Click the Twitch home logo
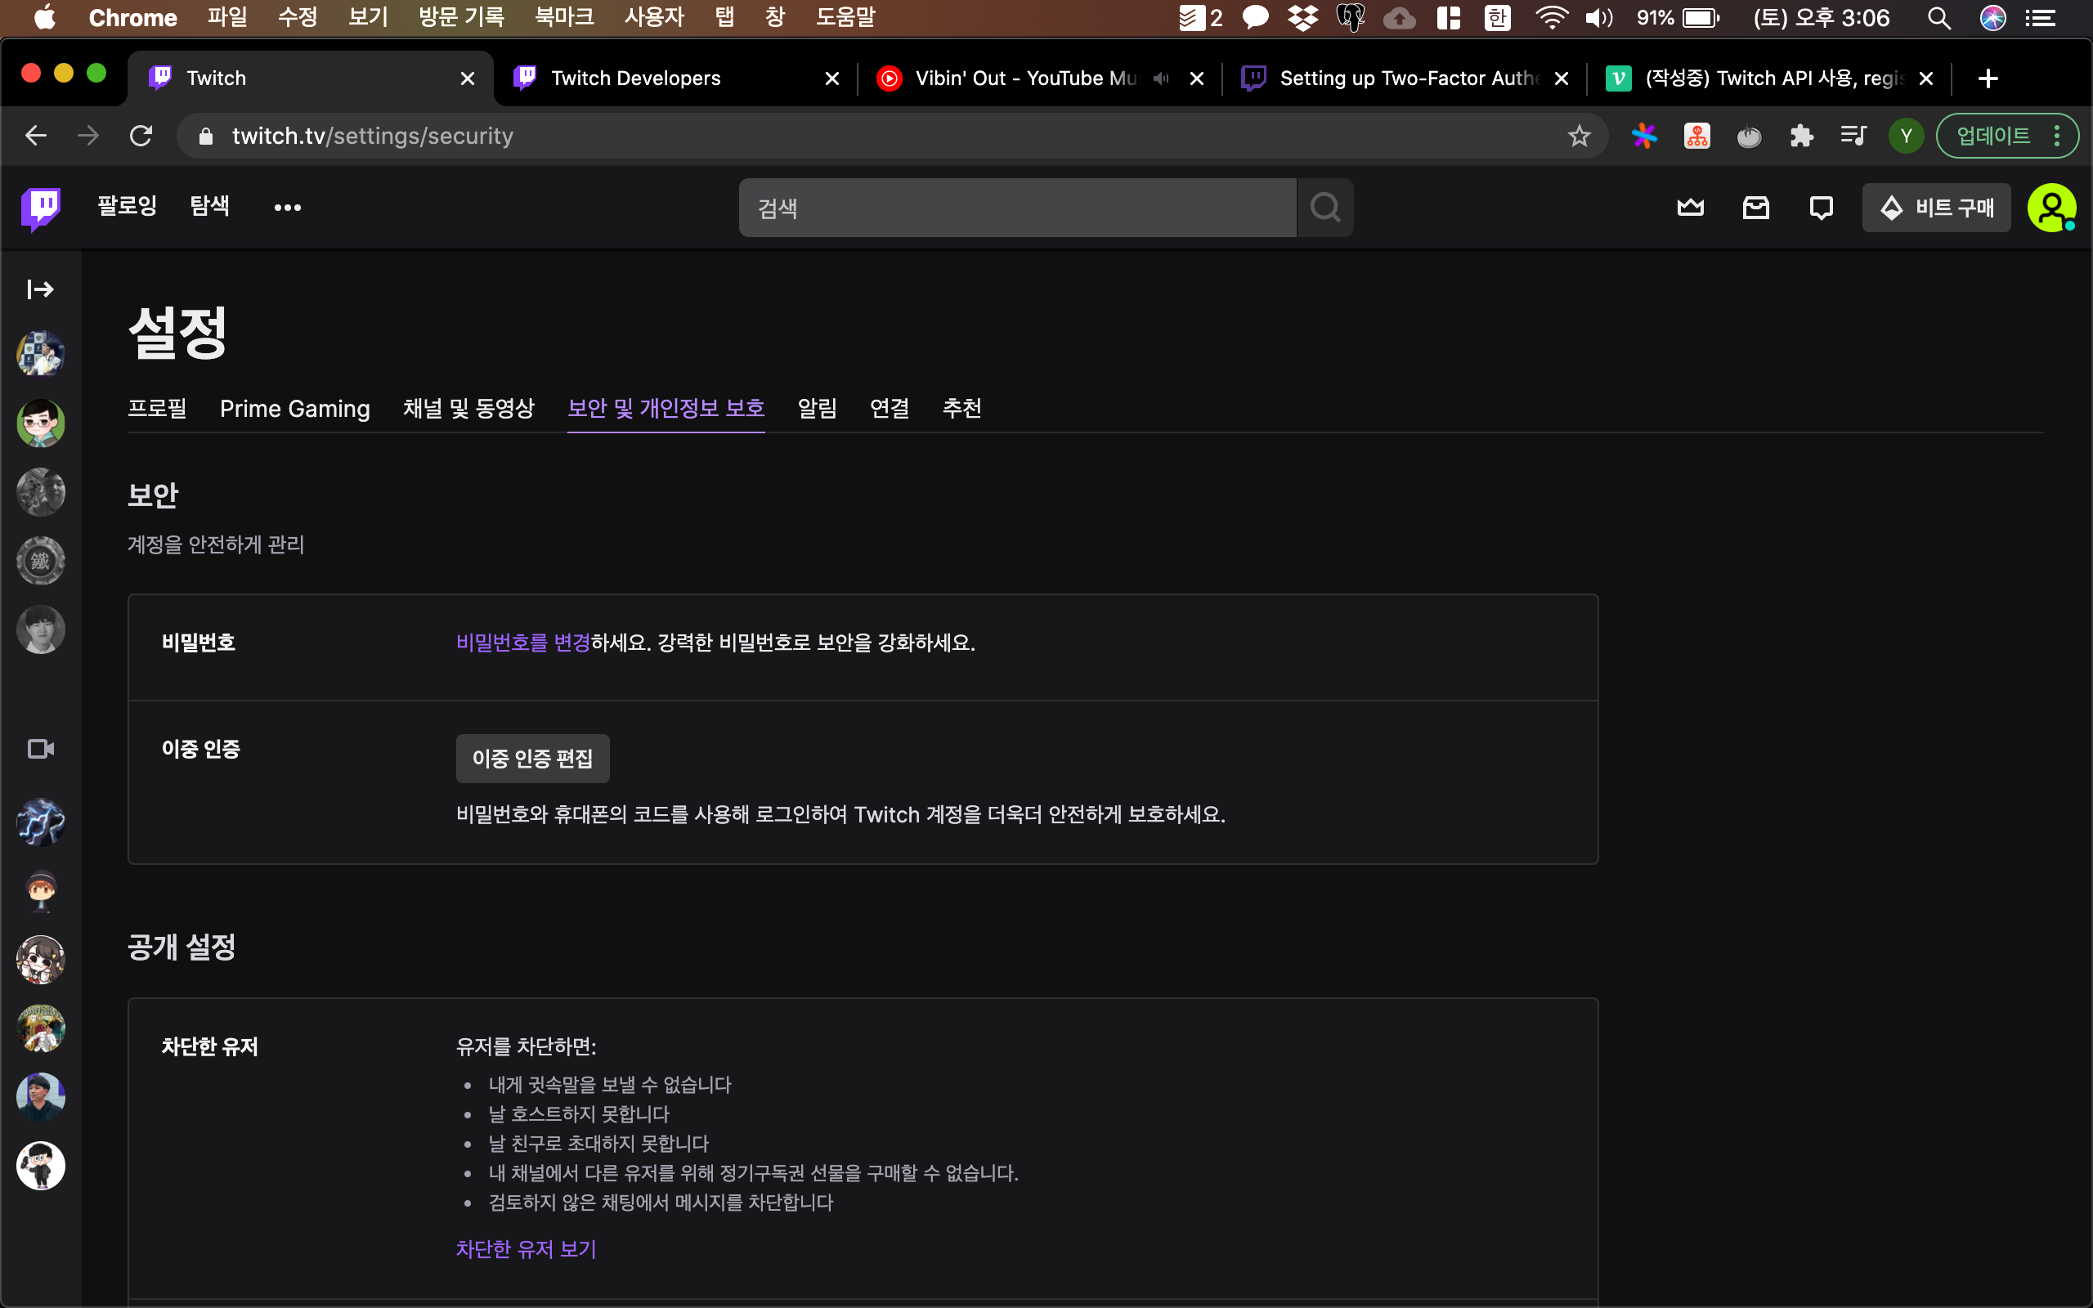Screen dimensions: 2093x1308 (41, 208)
